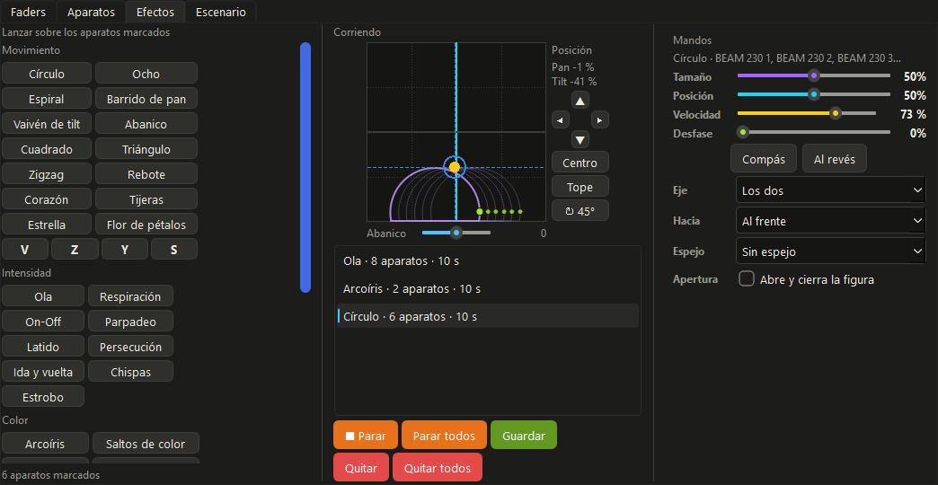Nudge the position right with the right arrow
Screen dimensions: 938x485
pyautogui.click(x=600, y=120)
